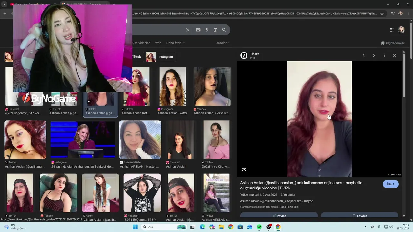Open File Explorer from the taskbar
The image size is (413, 232).
[x=221, y=227]
